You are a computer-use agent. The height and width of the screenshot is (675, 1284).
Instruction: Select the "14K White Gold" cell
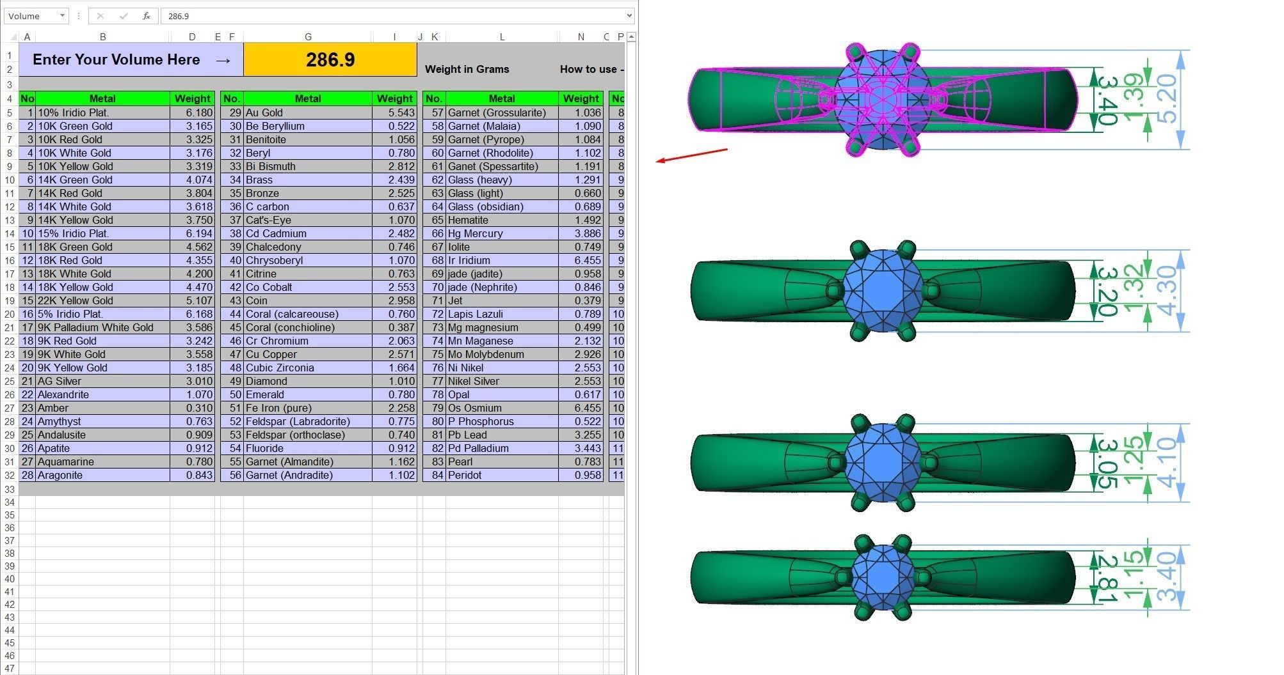[x=102, y=206]
